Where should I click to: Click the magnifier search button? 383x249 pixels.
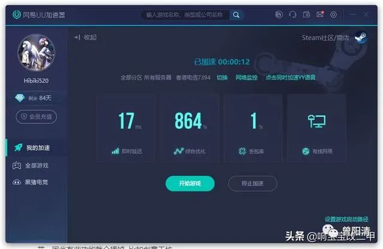pos(236,15)
